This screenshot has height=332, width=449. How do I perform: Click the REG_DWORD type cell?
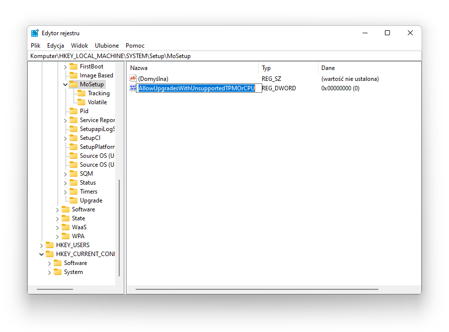279,88
